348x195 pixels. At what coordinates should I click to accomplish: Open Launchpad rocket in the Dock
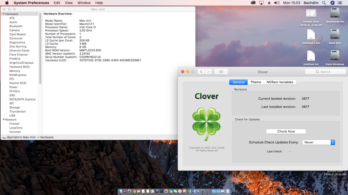click(129, 191)
